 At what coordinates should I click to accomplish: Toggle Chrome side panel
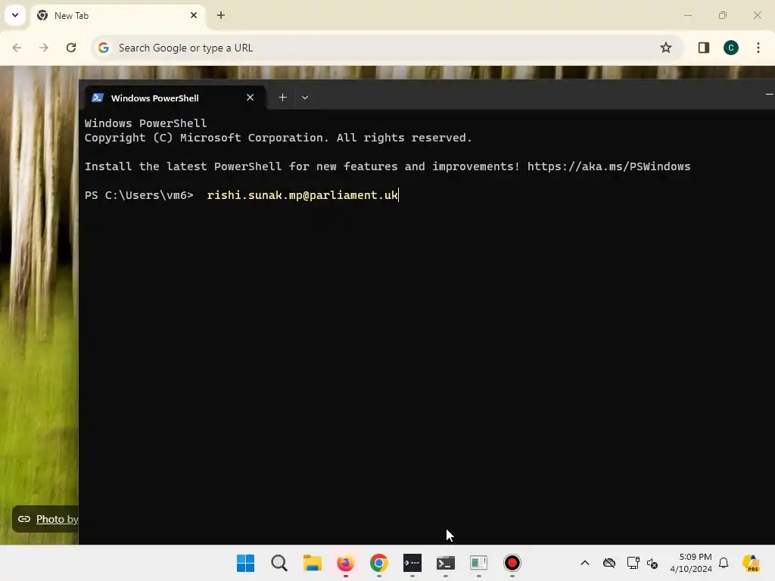point(703,48)
